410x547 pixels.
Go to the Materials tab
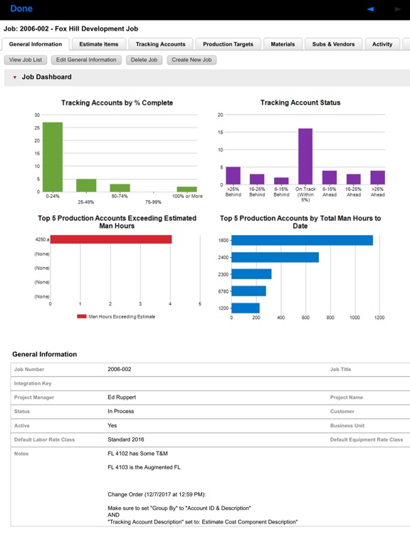point(283,44)
